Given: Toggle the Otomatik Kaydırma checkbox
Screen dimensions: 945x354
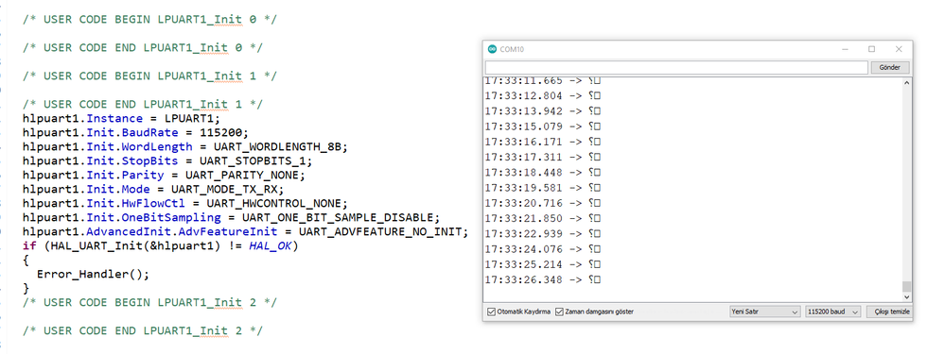Looking at the screenshot, I should tap(491, 312).
